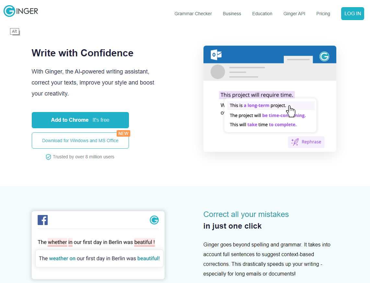Click the 'Correct all your mistakes' heading

pos(246,214)
